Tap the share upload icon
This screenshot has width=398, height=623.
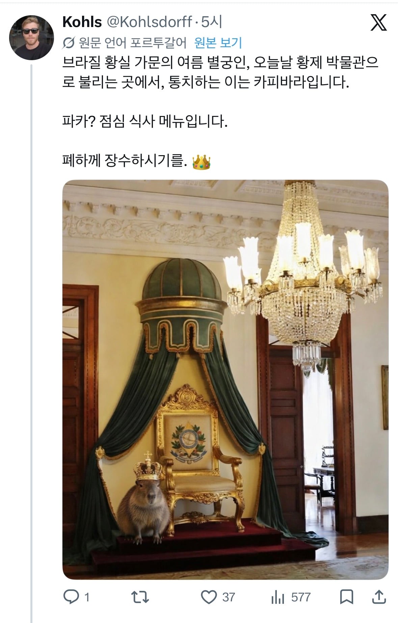(379, 597)
